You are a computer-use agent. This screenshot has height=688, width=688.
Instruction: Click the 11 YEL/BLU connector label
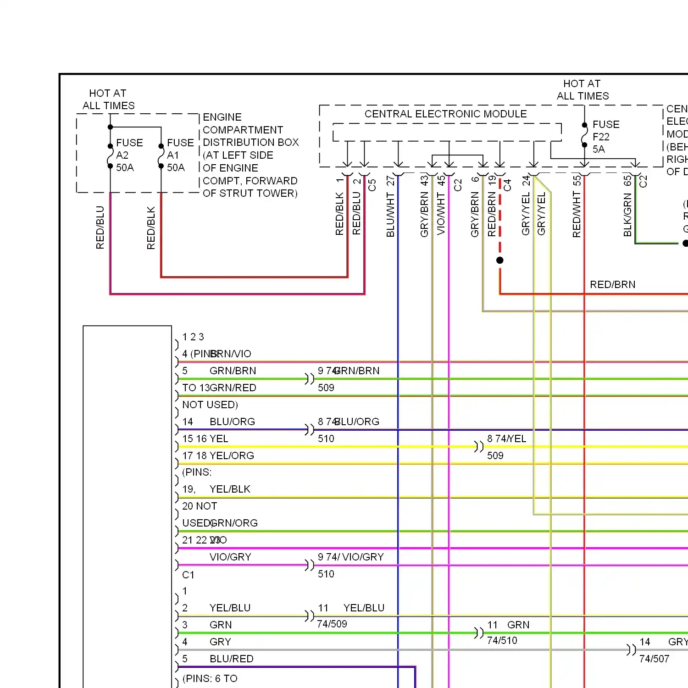coord(351,608)
